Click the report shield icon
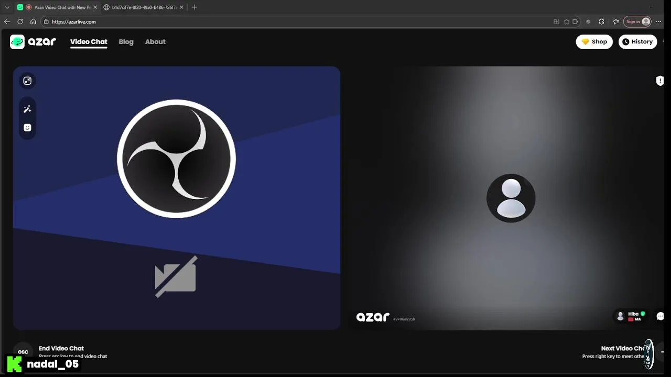This screenshot has height=377, width=671. (x=660, y=81)
